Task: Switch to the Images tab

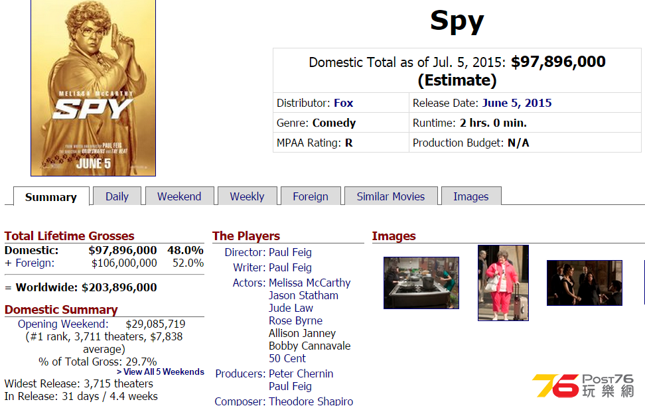Action: (471, 196)
